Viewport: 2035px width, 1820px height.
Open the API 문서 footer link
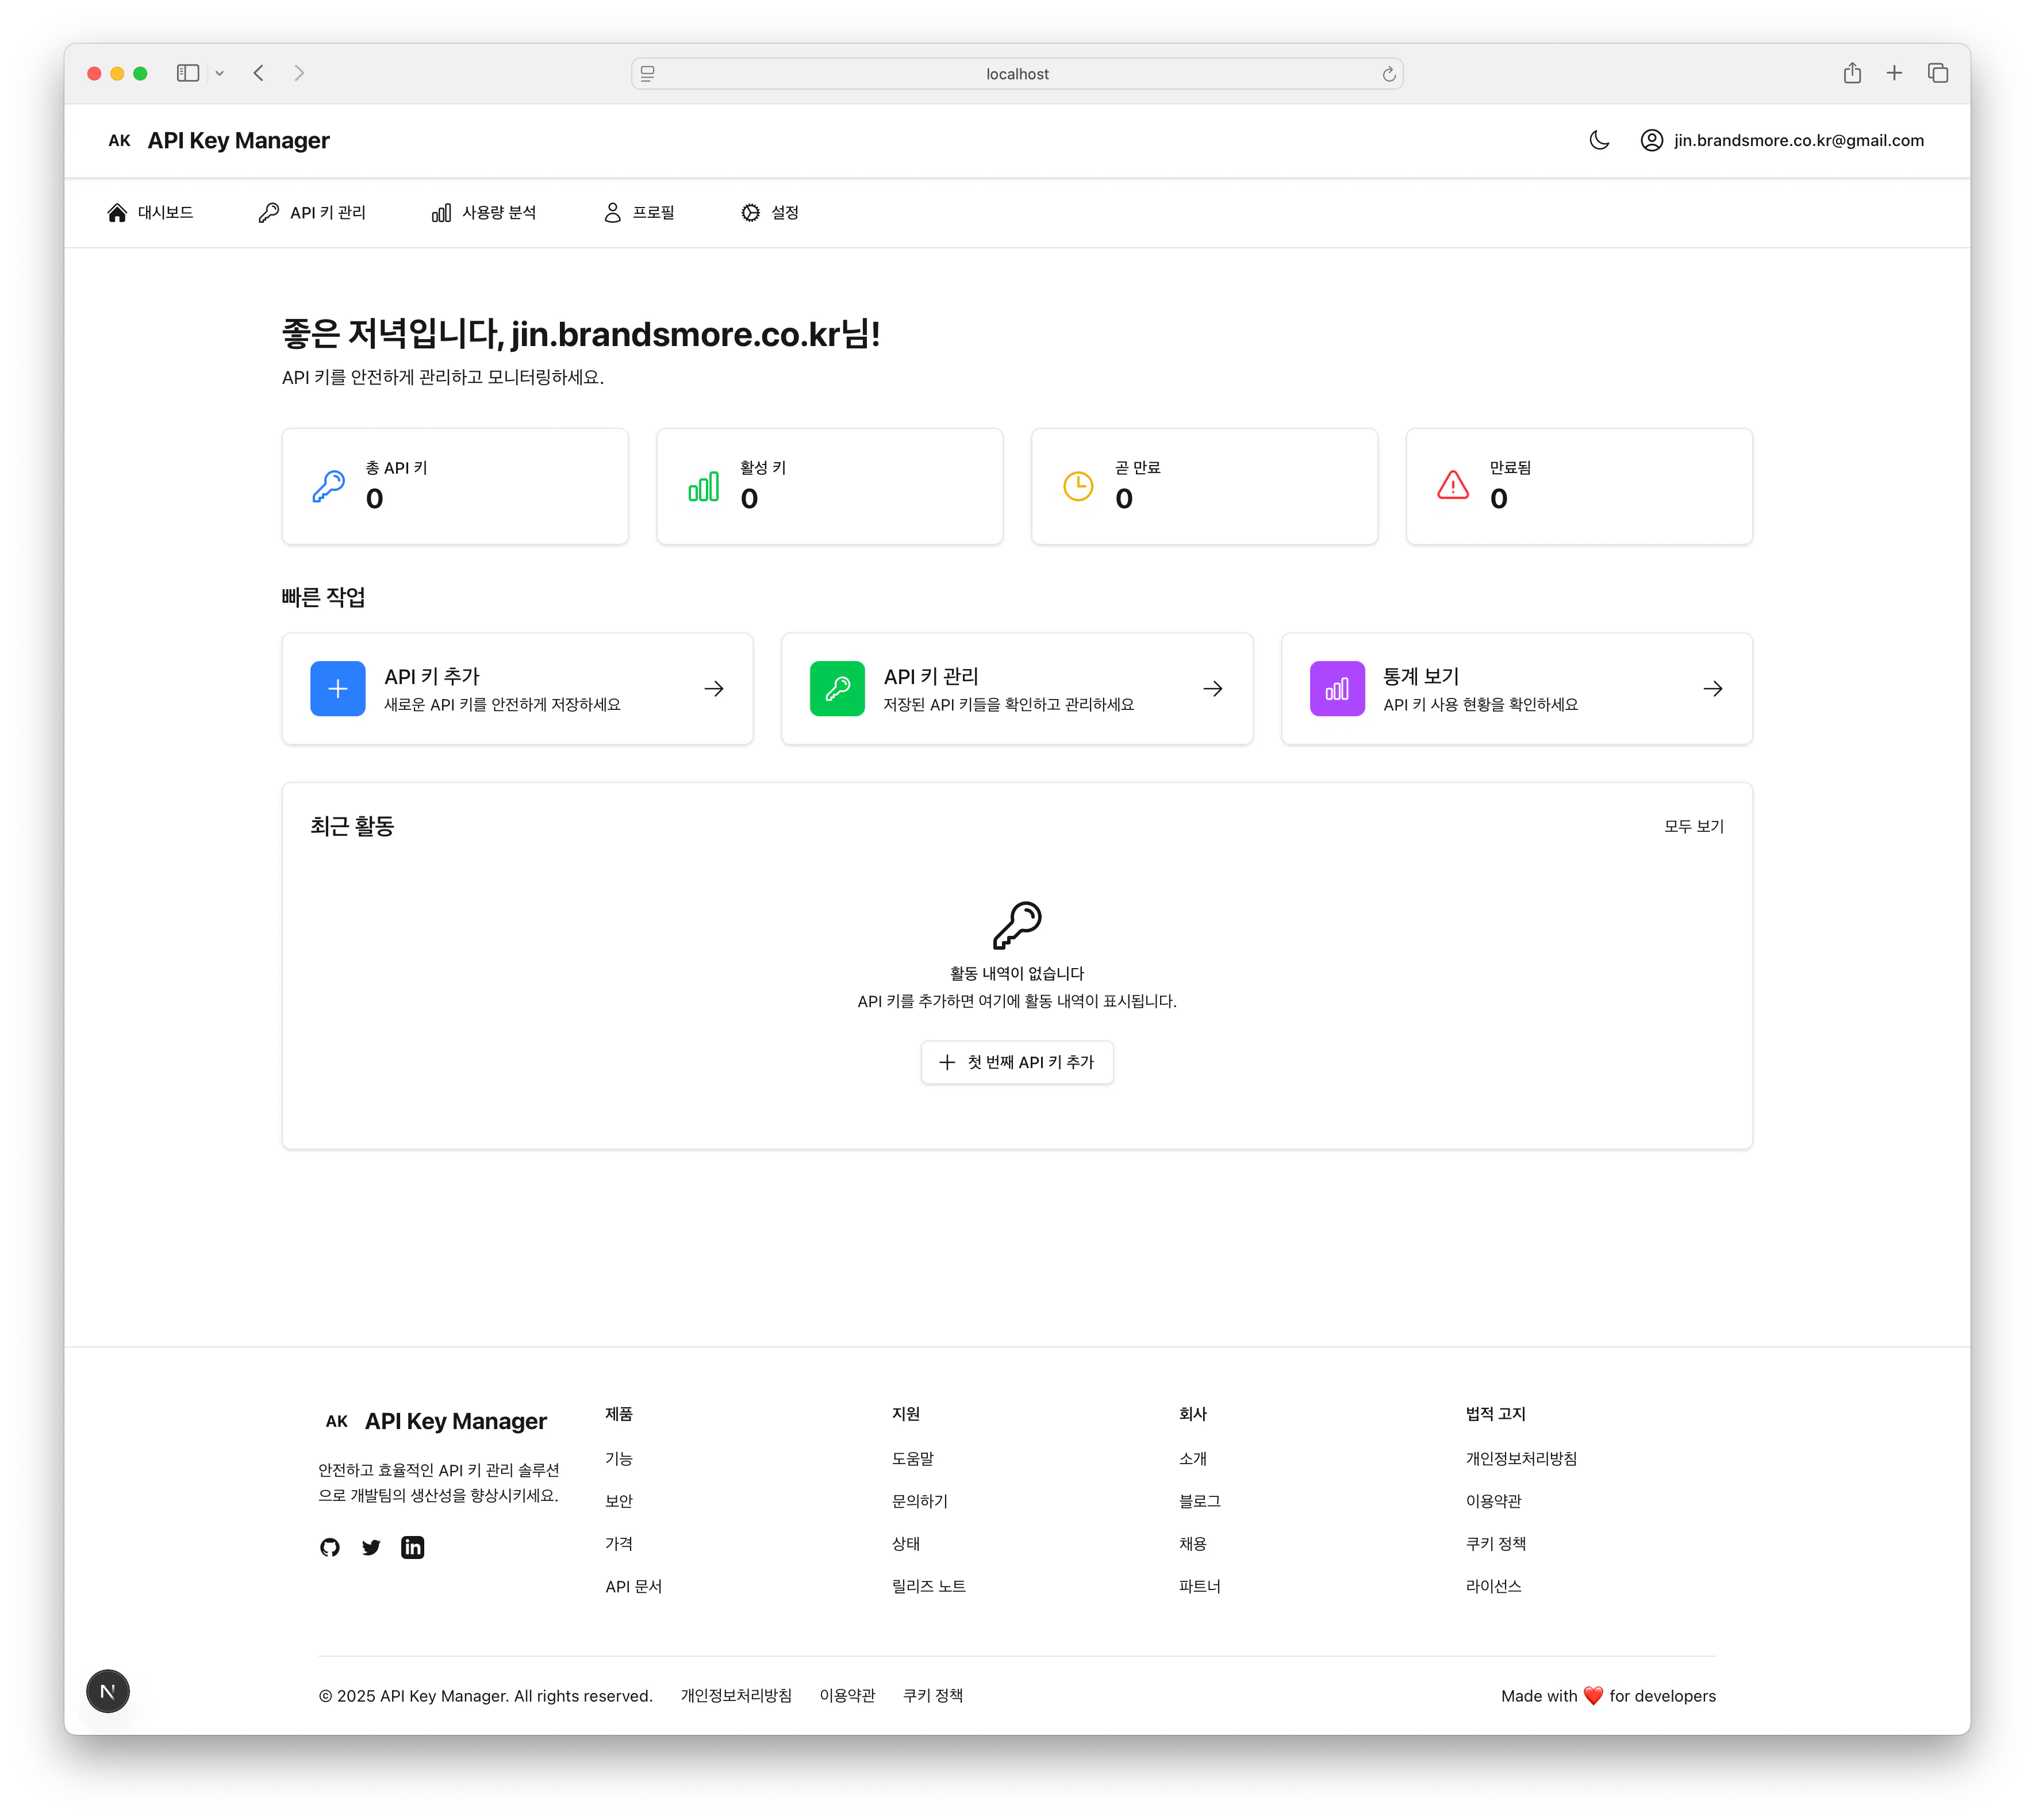click(633, 1586)
